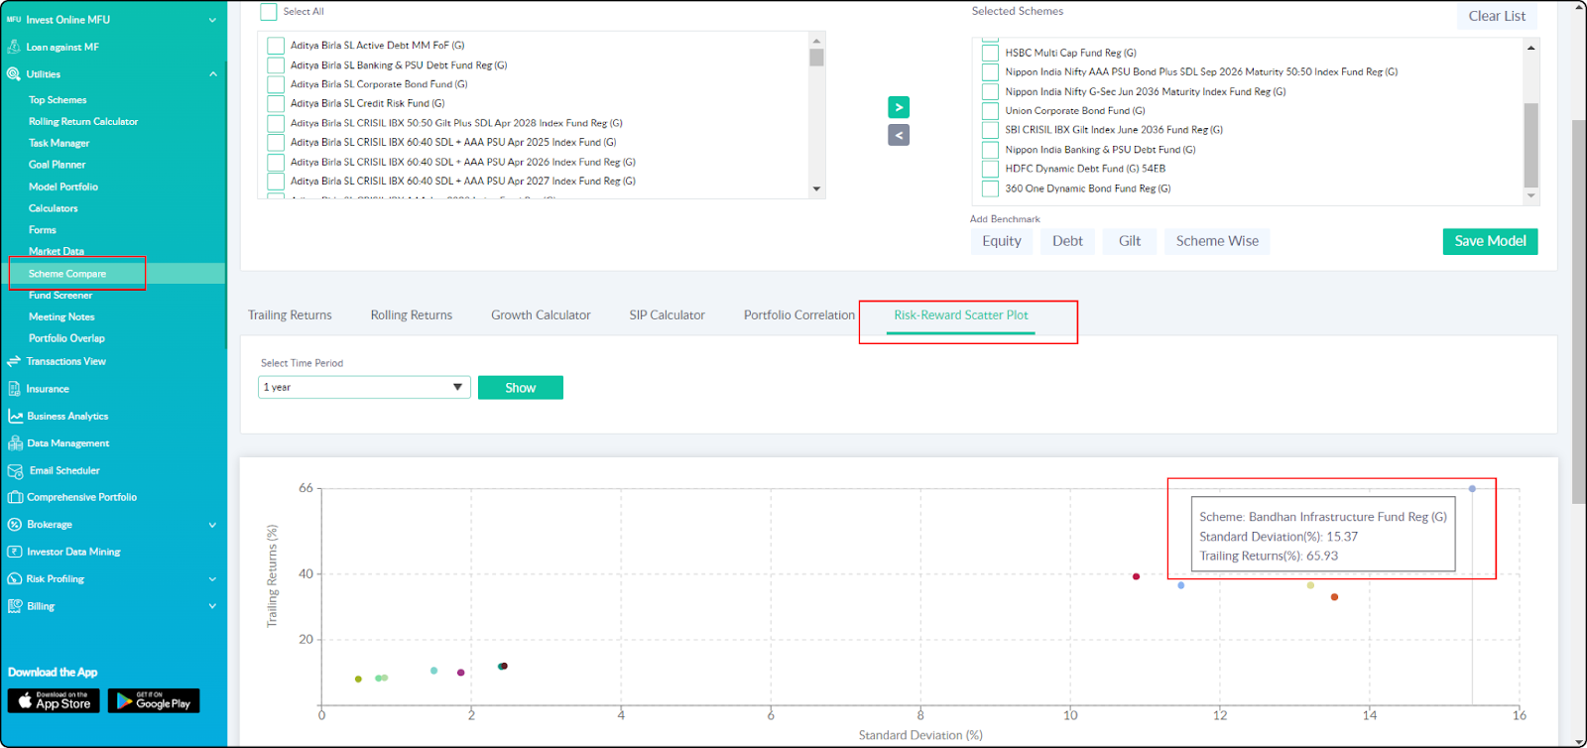Click the Clear List button
The width and height of the screenshot is (1587, 748).
tap(1497, 16)
